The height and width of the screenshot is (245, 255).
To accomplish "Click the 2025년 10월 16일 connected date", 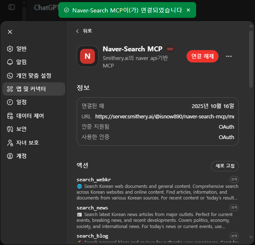I will click(213, 106).
